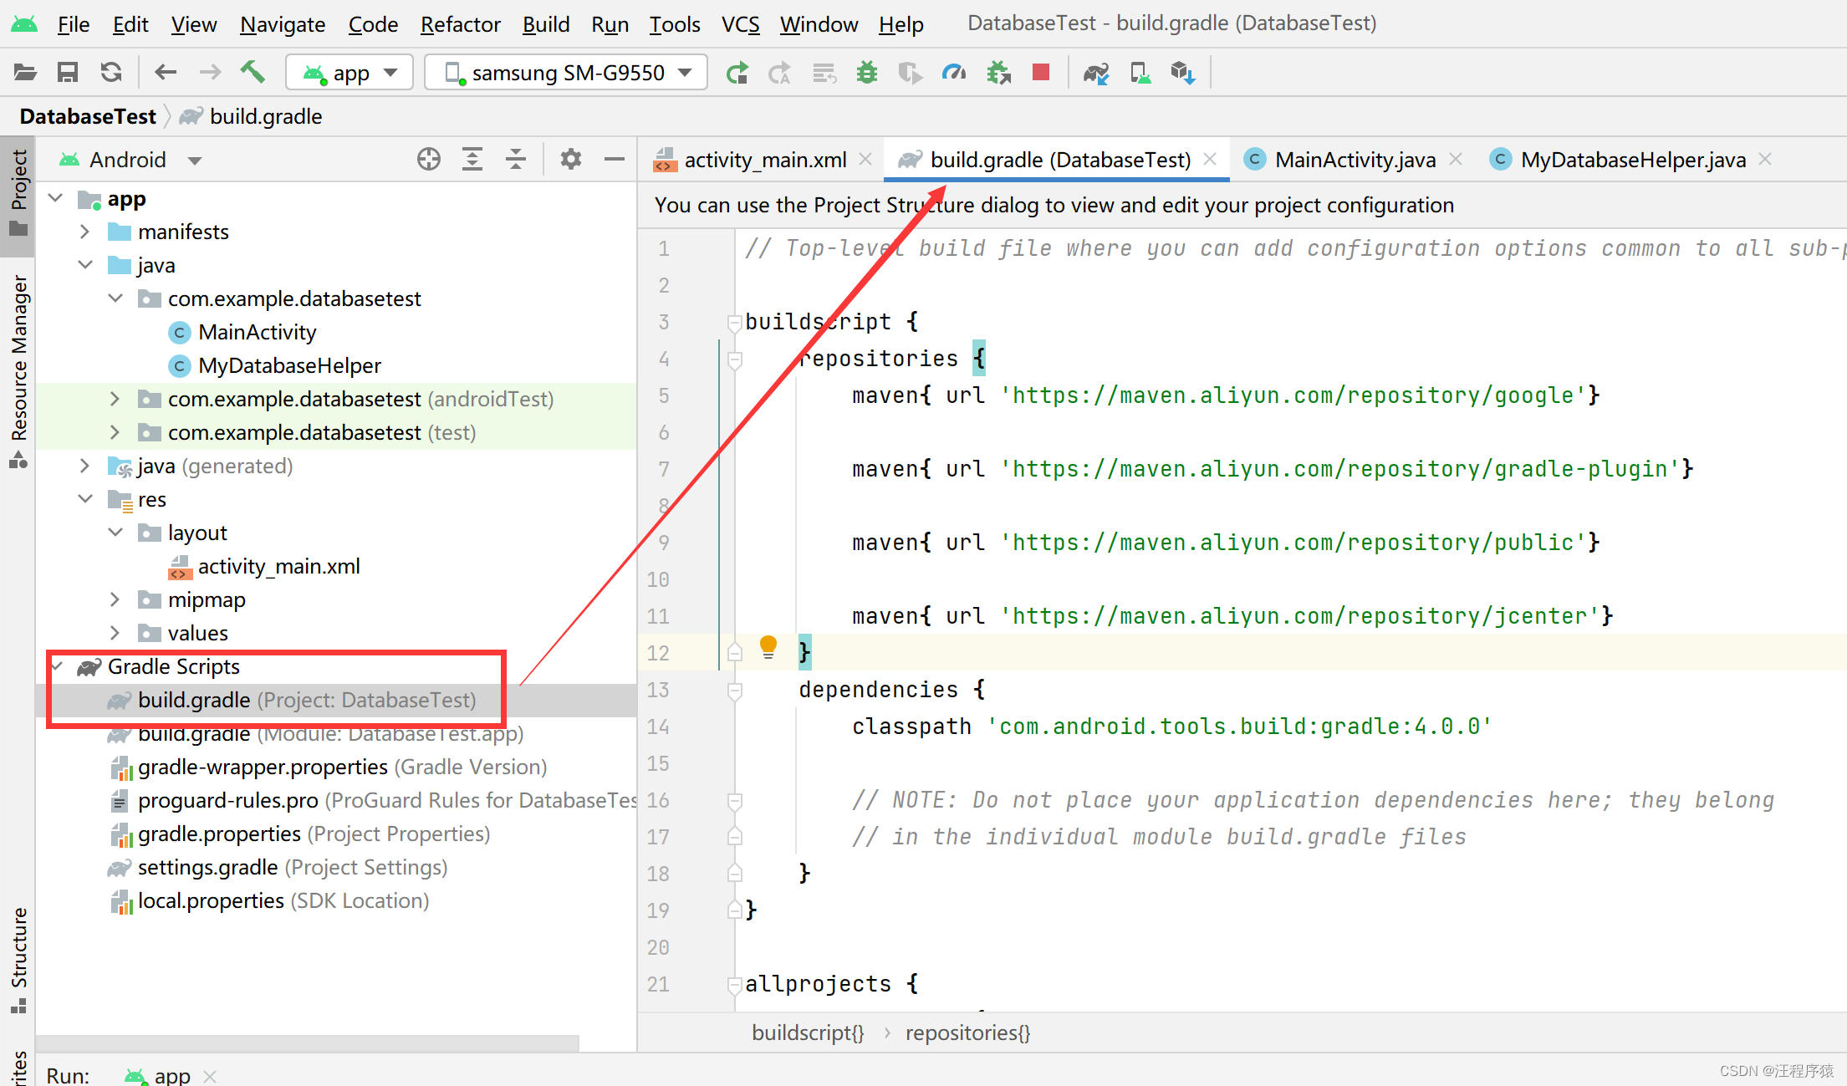Collapse the app module tree node

click(x=56, y=198)
